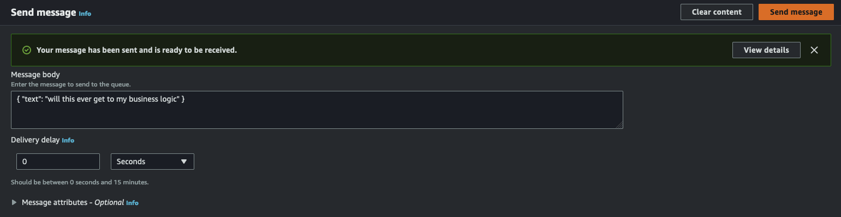Screen dimensions: 841x217
Task: Click the Clear content button
Action: (717, 12)
